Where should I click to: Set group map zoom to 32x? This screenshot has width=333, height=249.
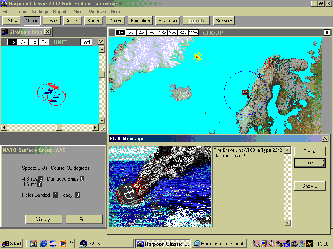pos(172,33)
